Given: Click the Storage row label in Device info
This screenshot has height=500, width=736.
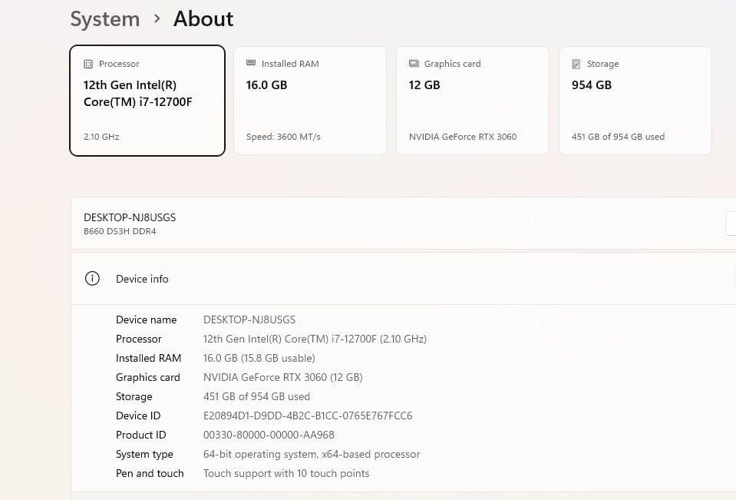Looking at the screenshot, I should [134, 397].
